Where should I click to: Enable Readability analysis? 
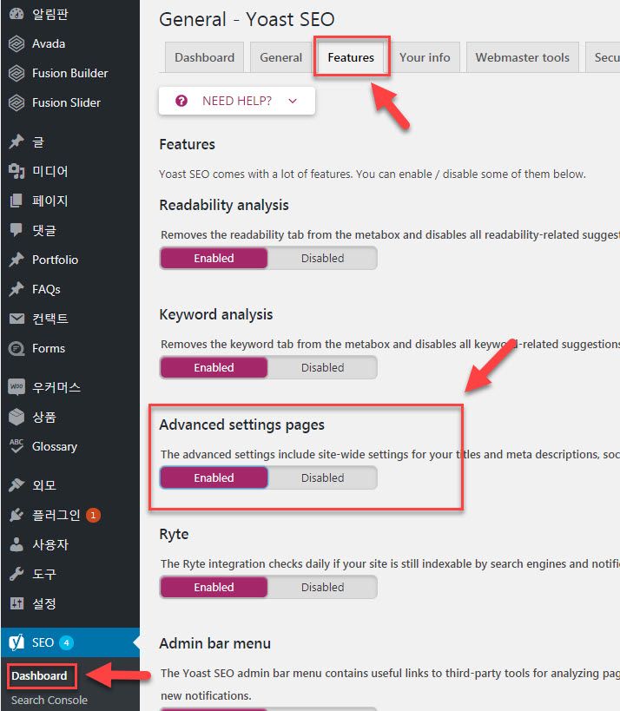click(x=214, y=258)
